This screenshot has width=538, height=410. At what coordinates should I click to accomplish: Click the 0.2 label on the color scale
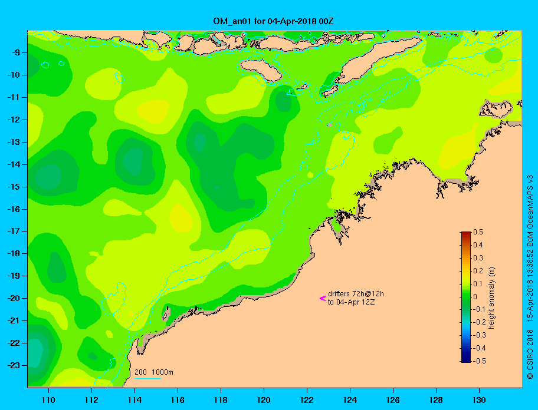click(478, 270)
